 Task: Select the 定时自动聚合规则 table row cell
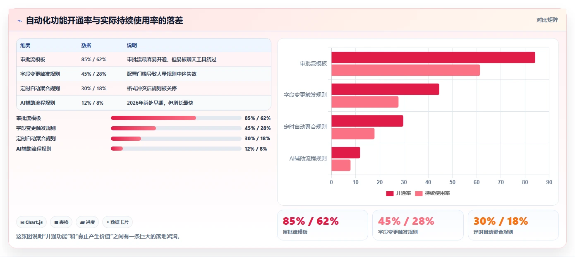40,89
